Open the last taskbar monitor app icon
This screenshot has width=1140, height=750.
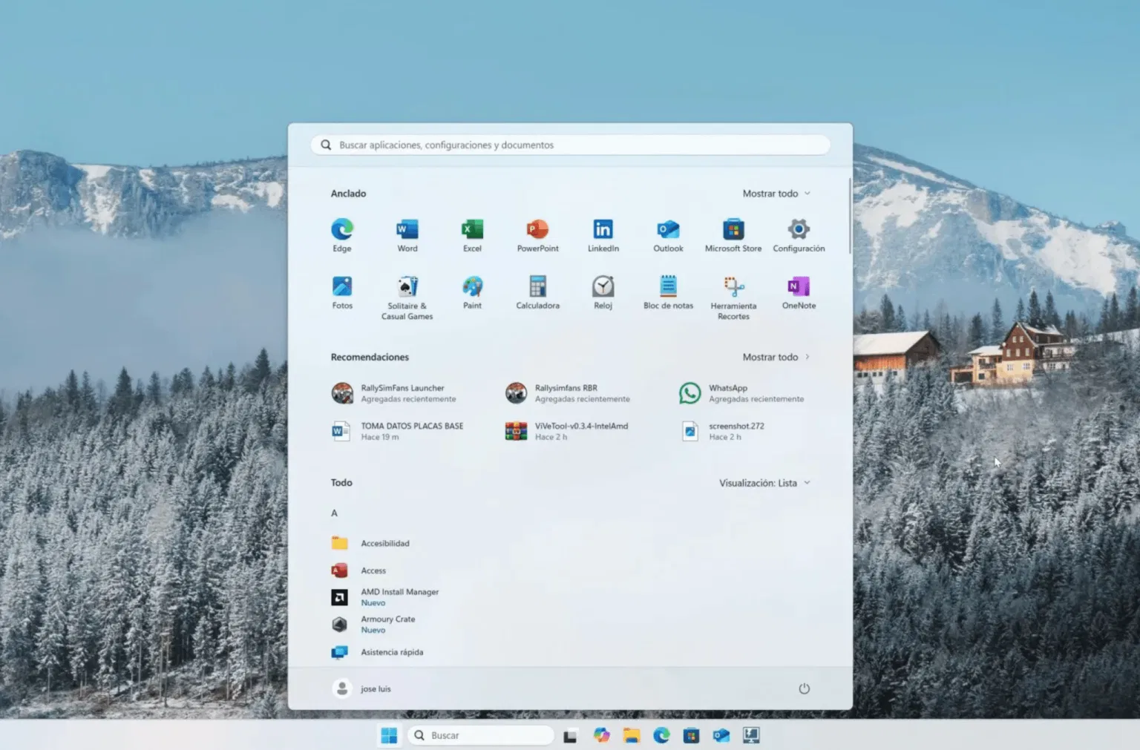coord(751,735)
